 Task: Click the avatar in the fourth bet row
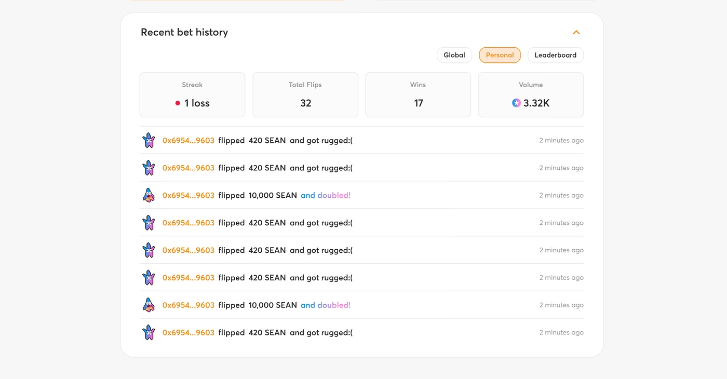(149, 223)
